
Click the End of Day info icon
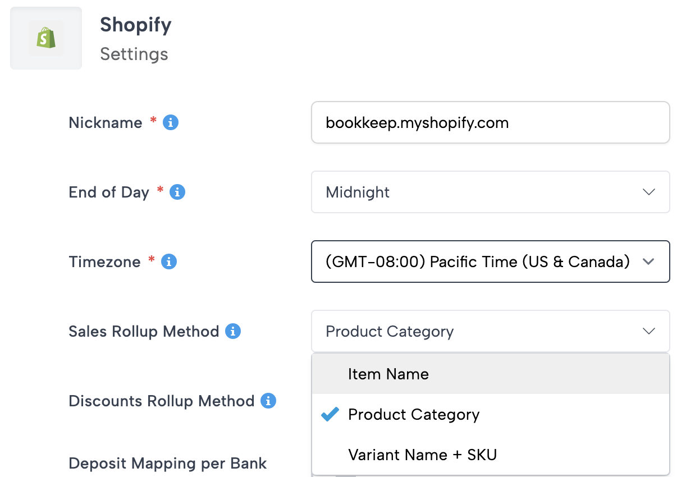[177, 192]
